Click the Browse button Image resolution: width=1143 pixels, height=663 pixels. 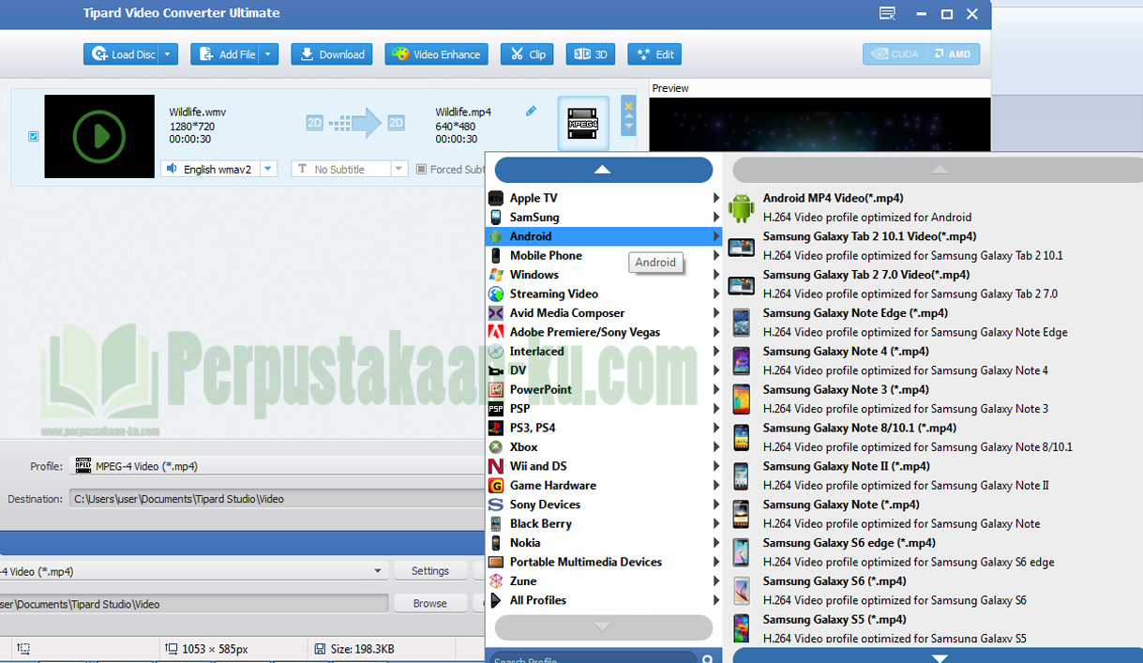[430, 603]
